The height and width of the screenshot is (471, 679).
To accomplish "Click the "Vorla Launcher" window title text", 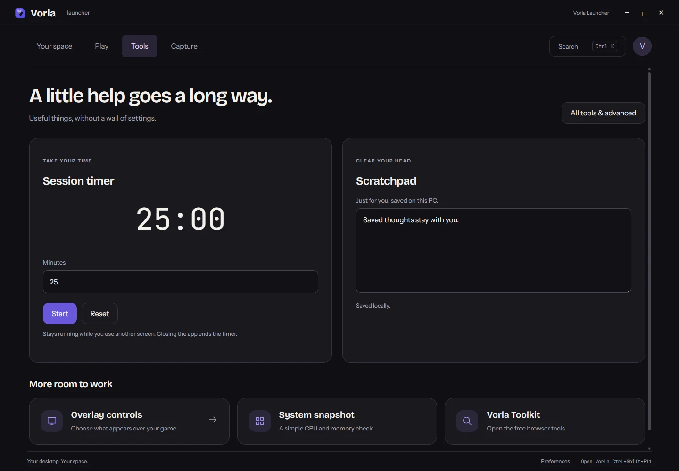I will [x=591, y=13].
